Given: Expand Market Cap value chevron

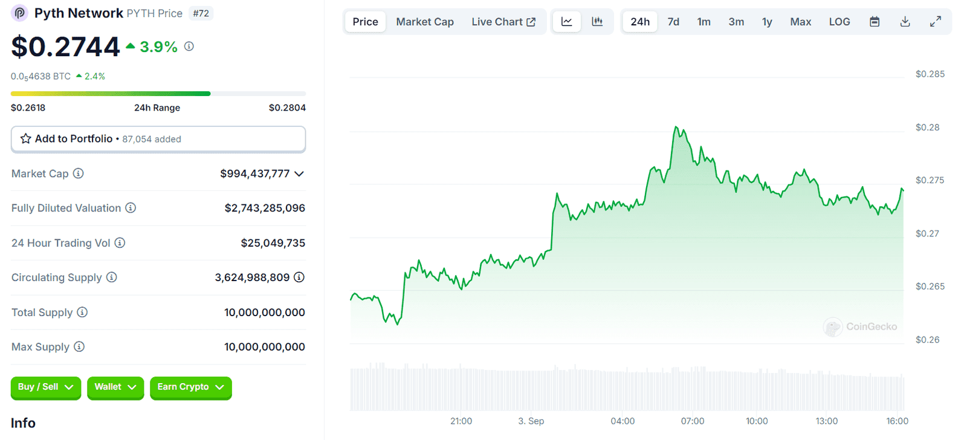Looking at the screenshot, I should [299, 173].
